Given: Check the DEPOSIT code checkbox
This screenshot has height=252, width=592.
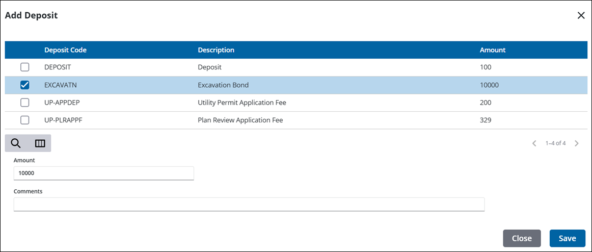Looking at the screenshot, I should tap(24, 67).
